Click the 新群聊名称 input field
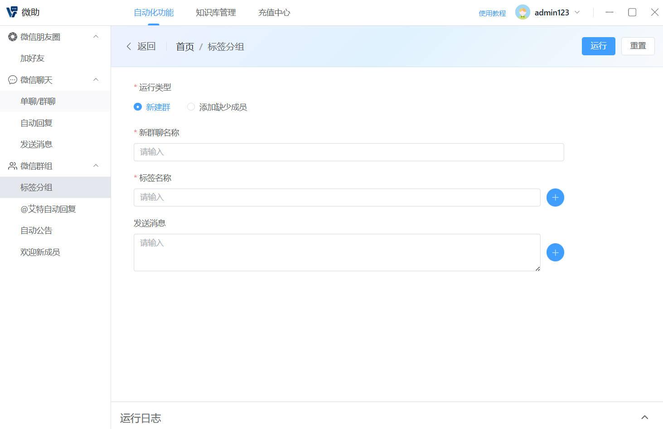Screen dimensions: 663x429 348,152
